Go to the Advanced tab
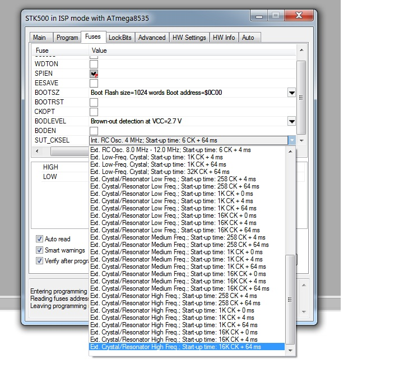399x367 pixels. pyautogui.click(x=152, y=38)
